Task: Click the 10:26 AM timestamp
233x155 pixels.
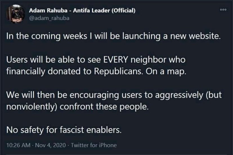Action: [x=18, y=145]
